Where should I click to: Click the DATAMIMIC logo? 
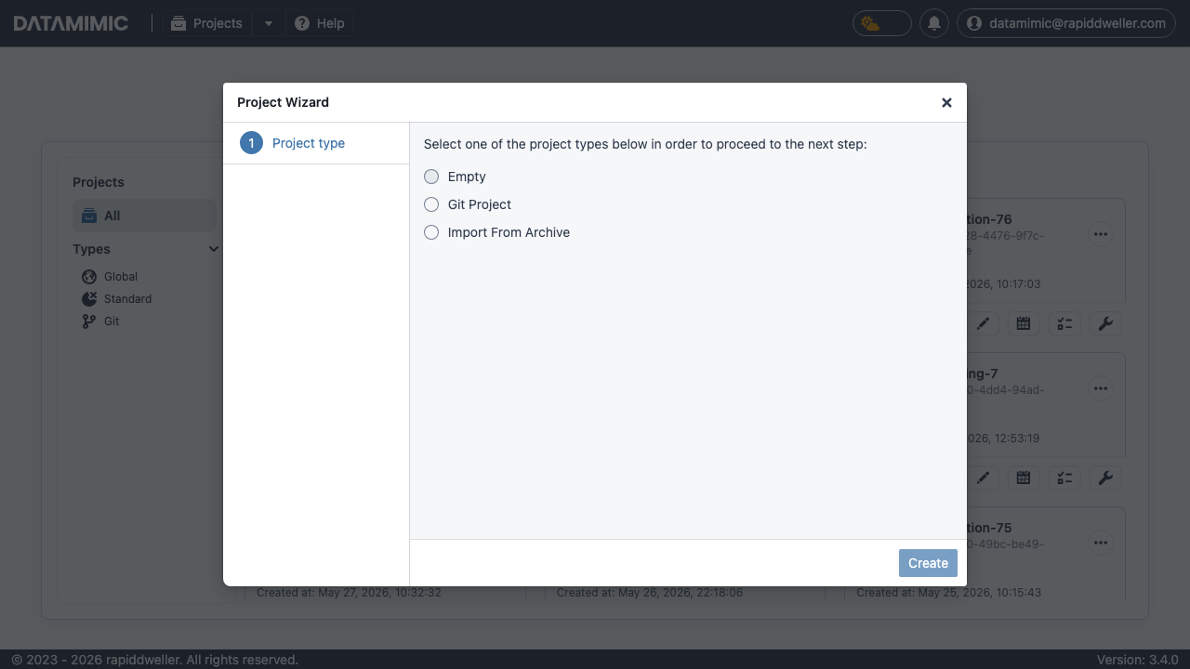coord(71,23)
